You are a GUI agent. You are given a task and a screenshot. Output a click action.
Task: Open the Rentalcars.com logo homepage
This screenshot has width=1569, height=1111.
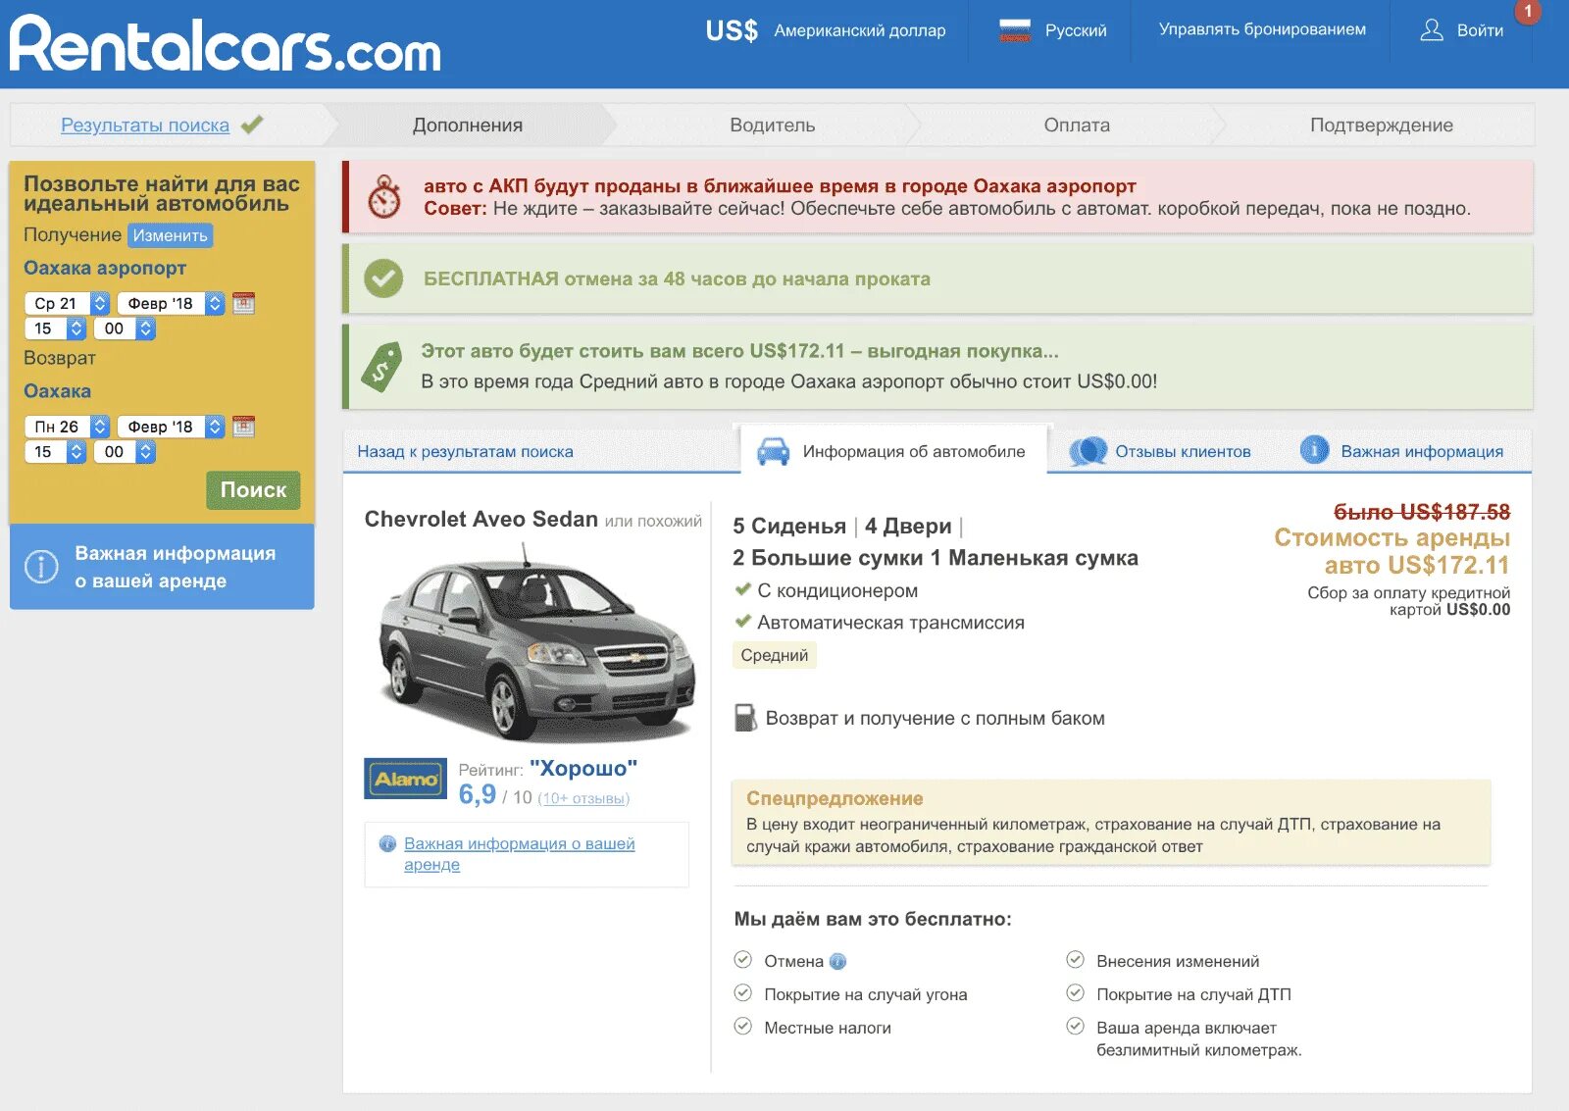click(226, 44)
